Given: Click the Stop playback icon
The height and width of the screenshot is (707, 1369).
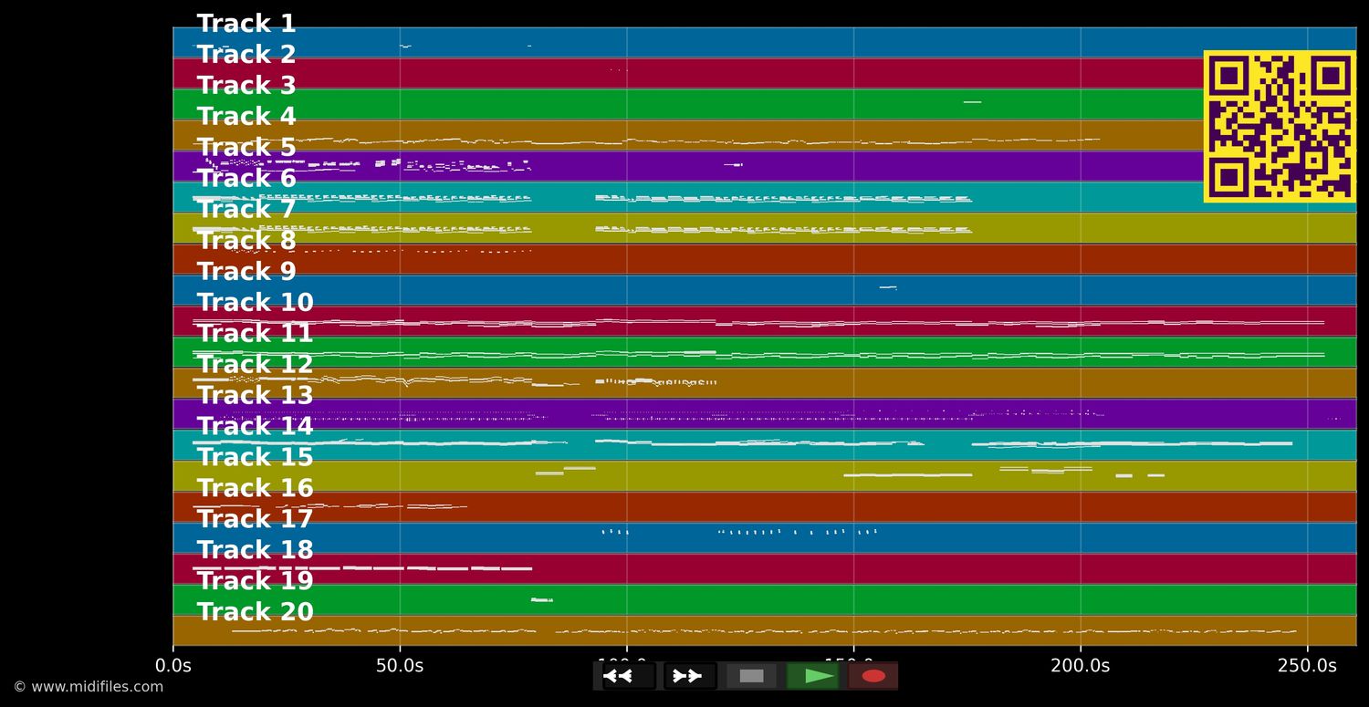Looking at the screenshot, I should [x=751, y=676].
